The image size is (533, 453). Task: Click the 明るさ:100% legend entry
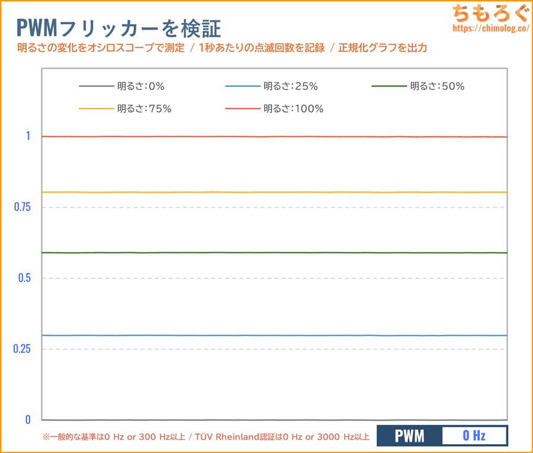click(x=293, y=109)
